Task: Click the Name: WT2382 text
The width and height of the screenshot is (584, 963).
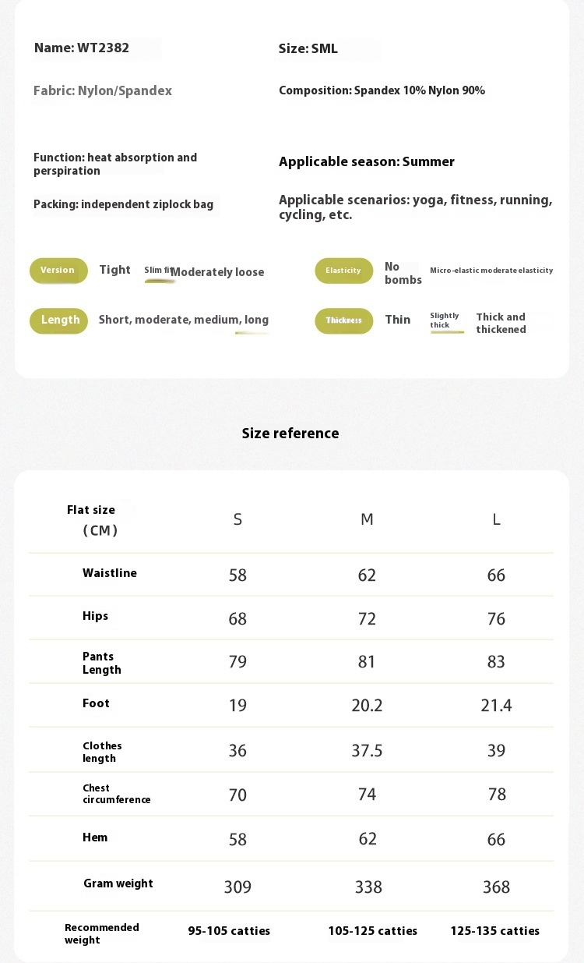Action: point(82,48)
